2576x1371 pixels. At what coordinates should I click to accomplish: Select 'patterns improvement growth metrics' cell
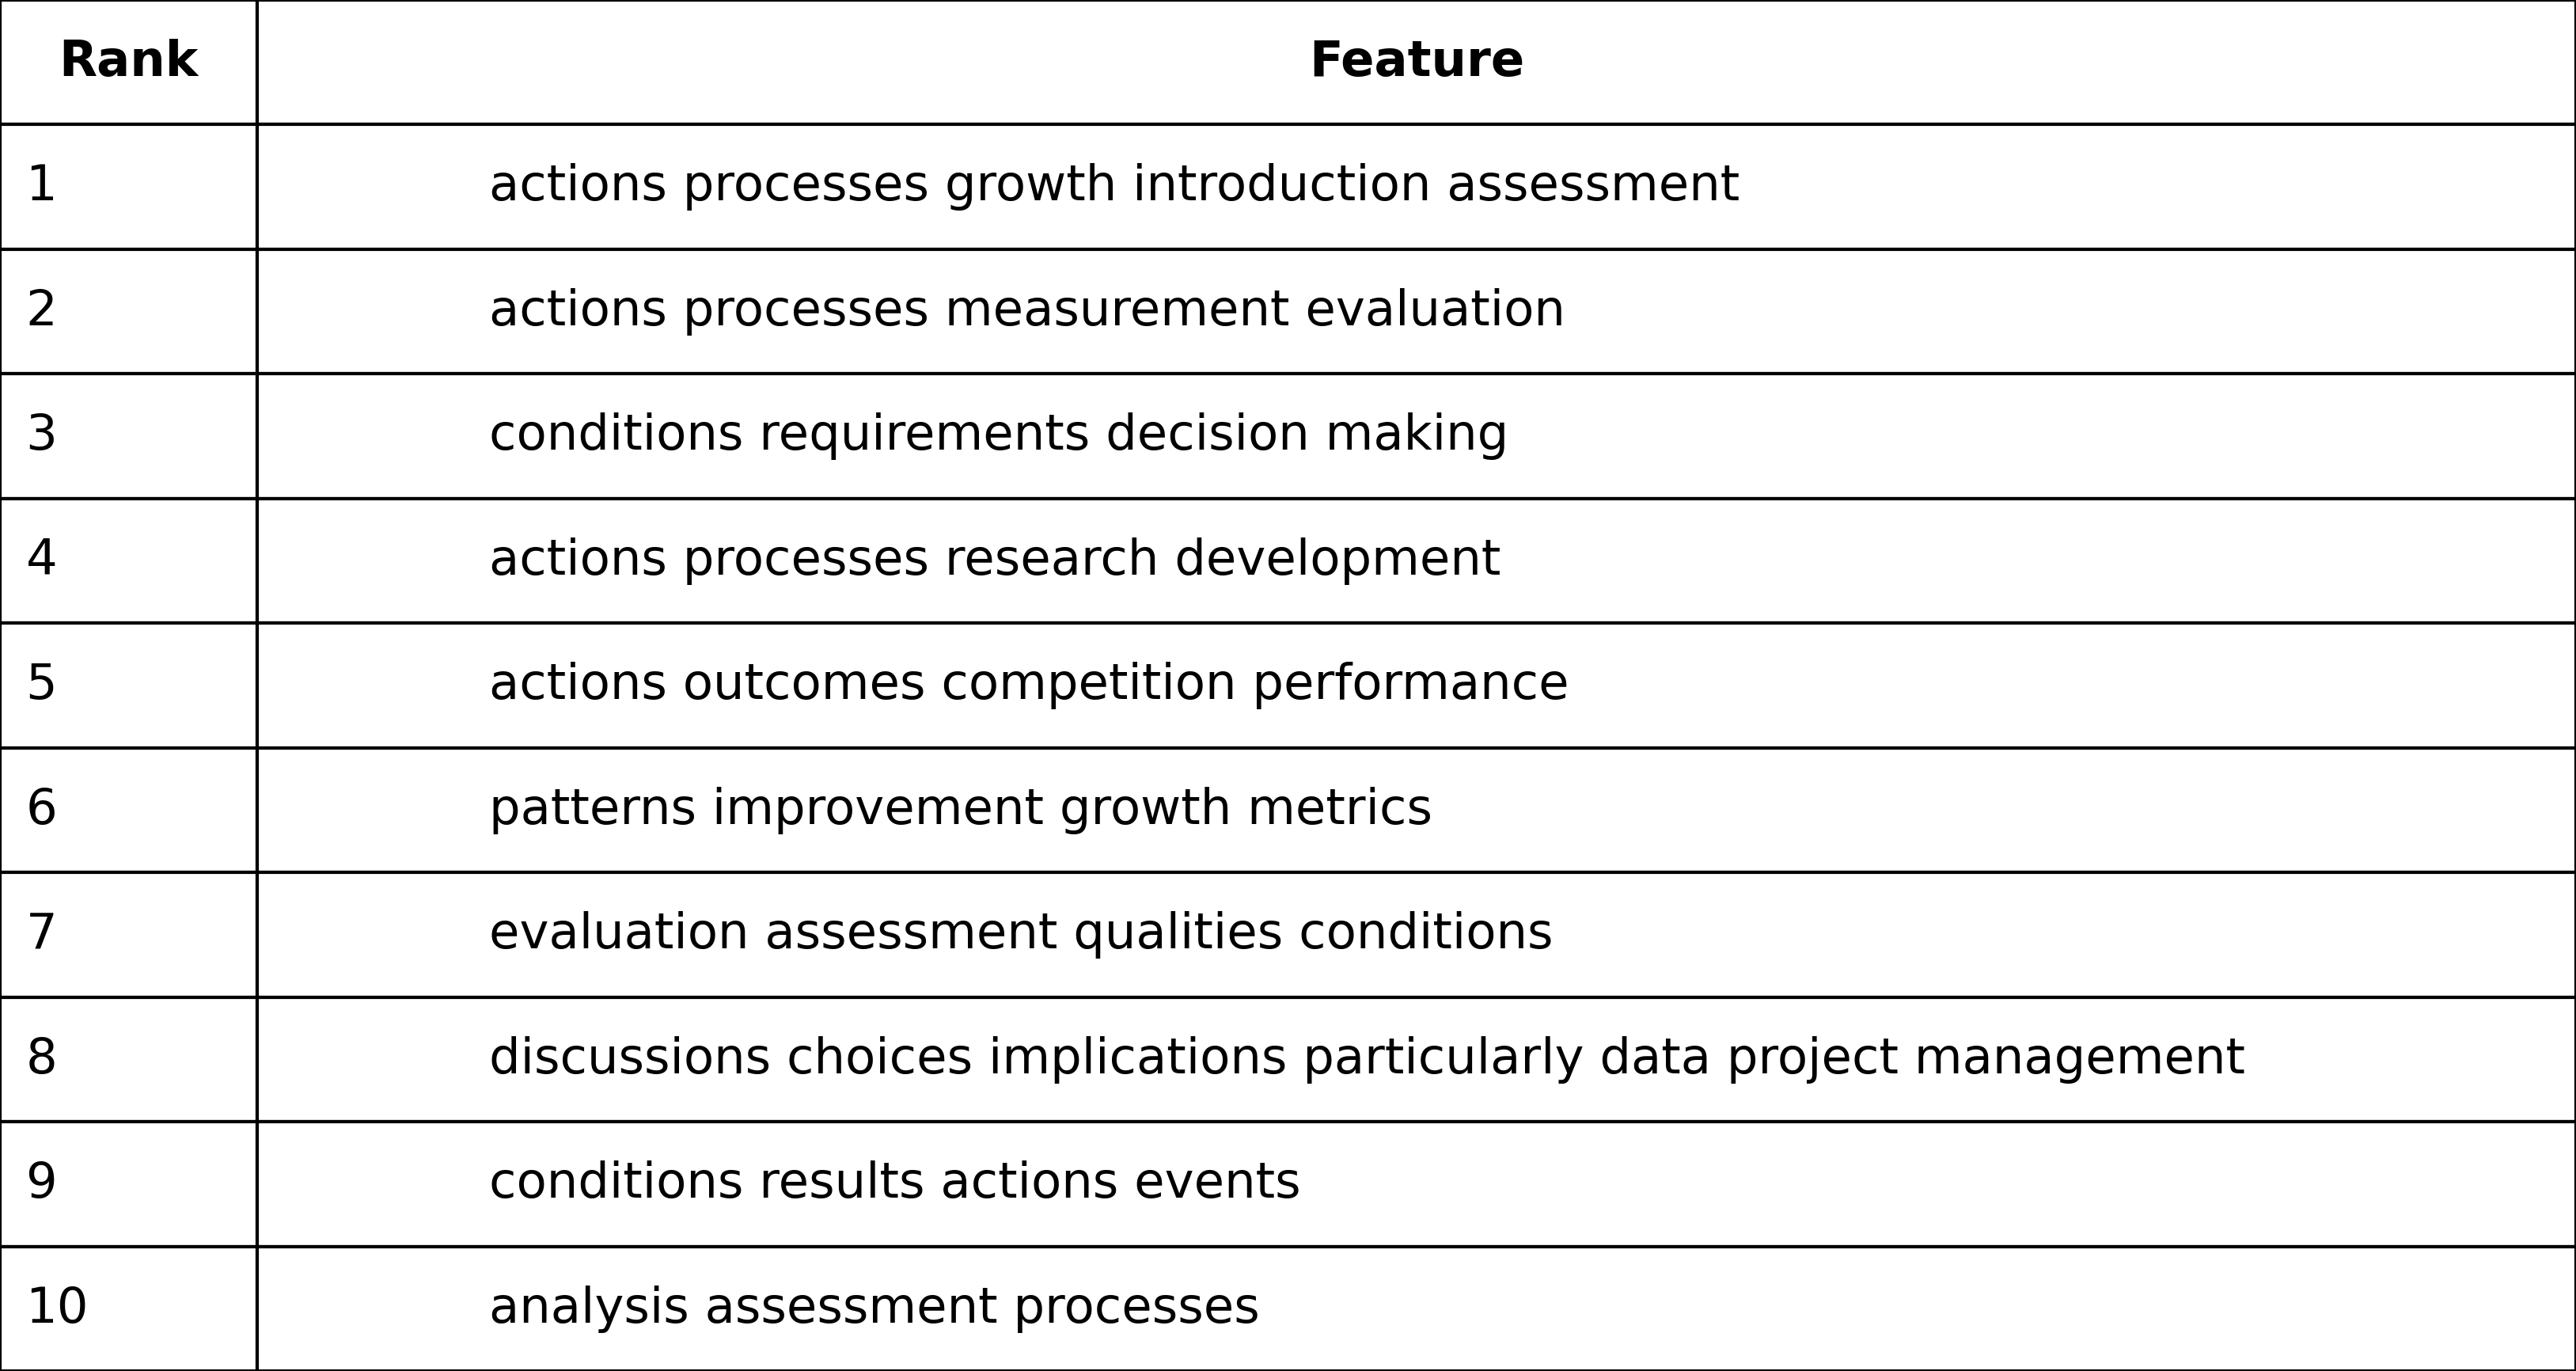960,808
